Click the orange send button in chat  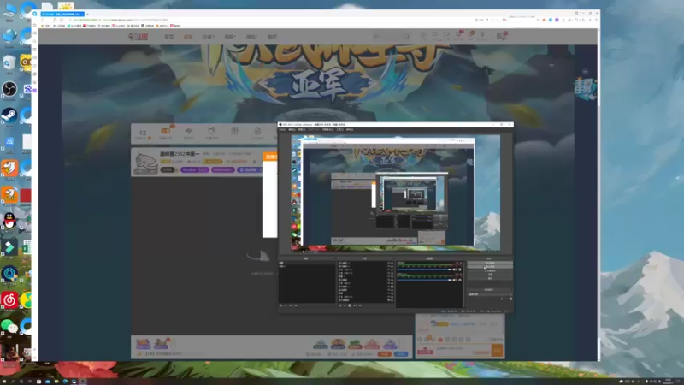[x=498, y=350]
